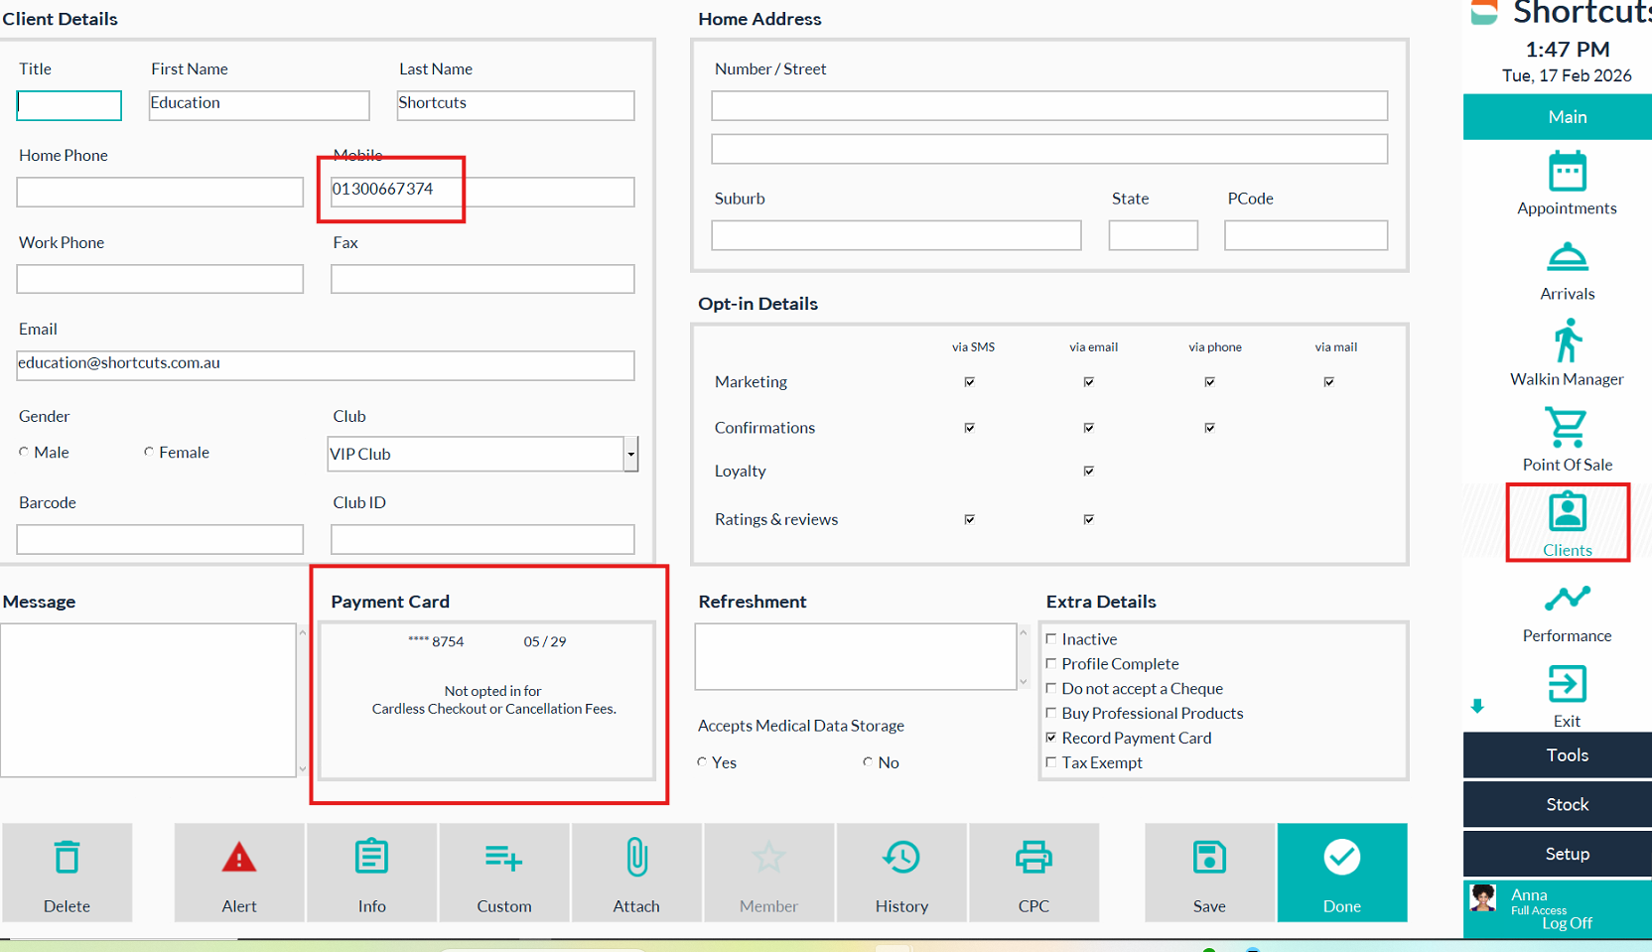Open the Tools menu section
The height and width of the screenshot is (952, 1652).
point(1567,755)
